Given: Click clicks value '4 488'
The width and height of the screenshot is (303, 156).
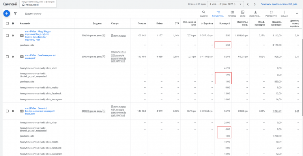Looking at the screenshot, I should pos(159,57).
